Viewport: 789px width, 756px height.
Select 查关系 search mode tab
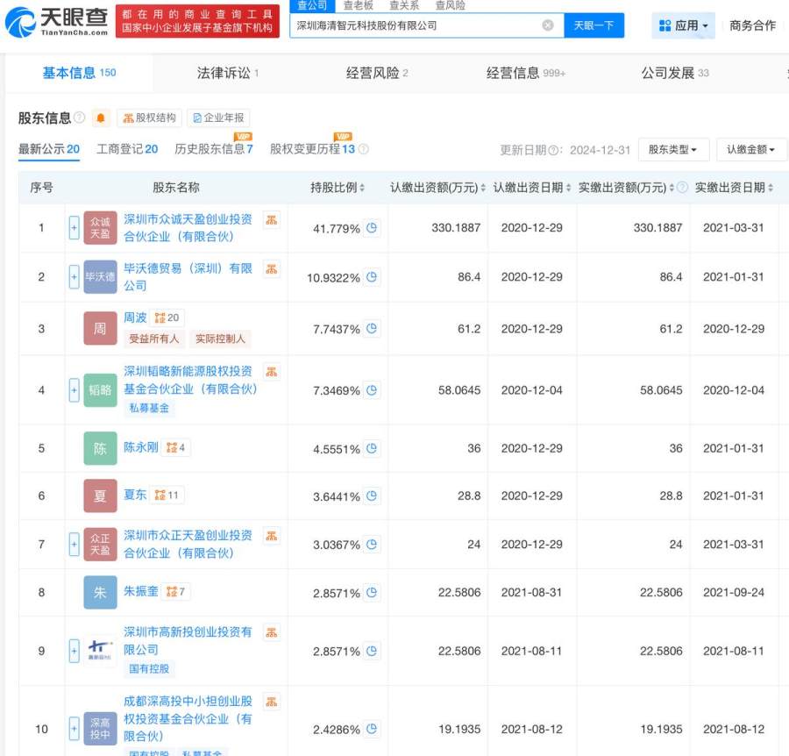tap(404, 5)
